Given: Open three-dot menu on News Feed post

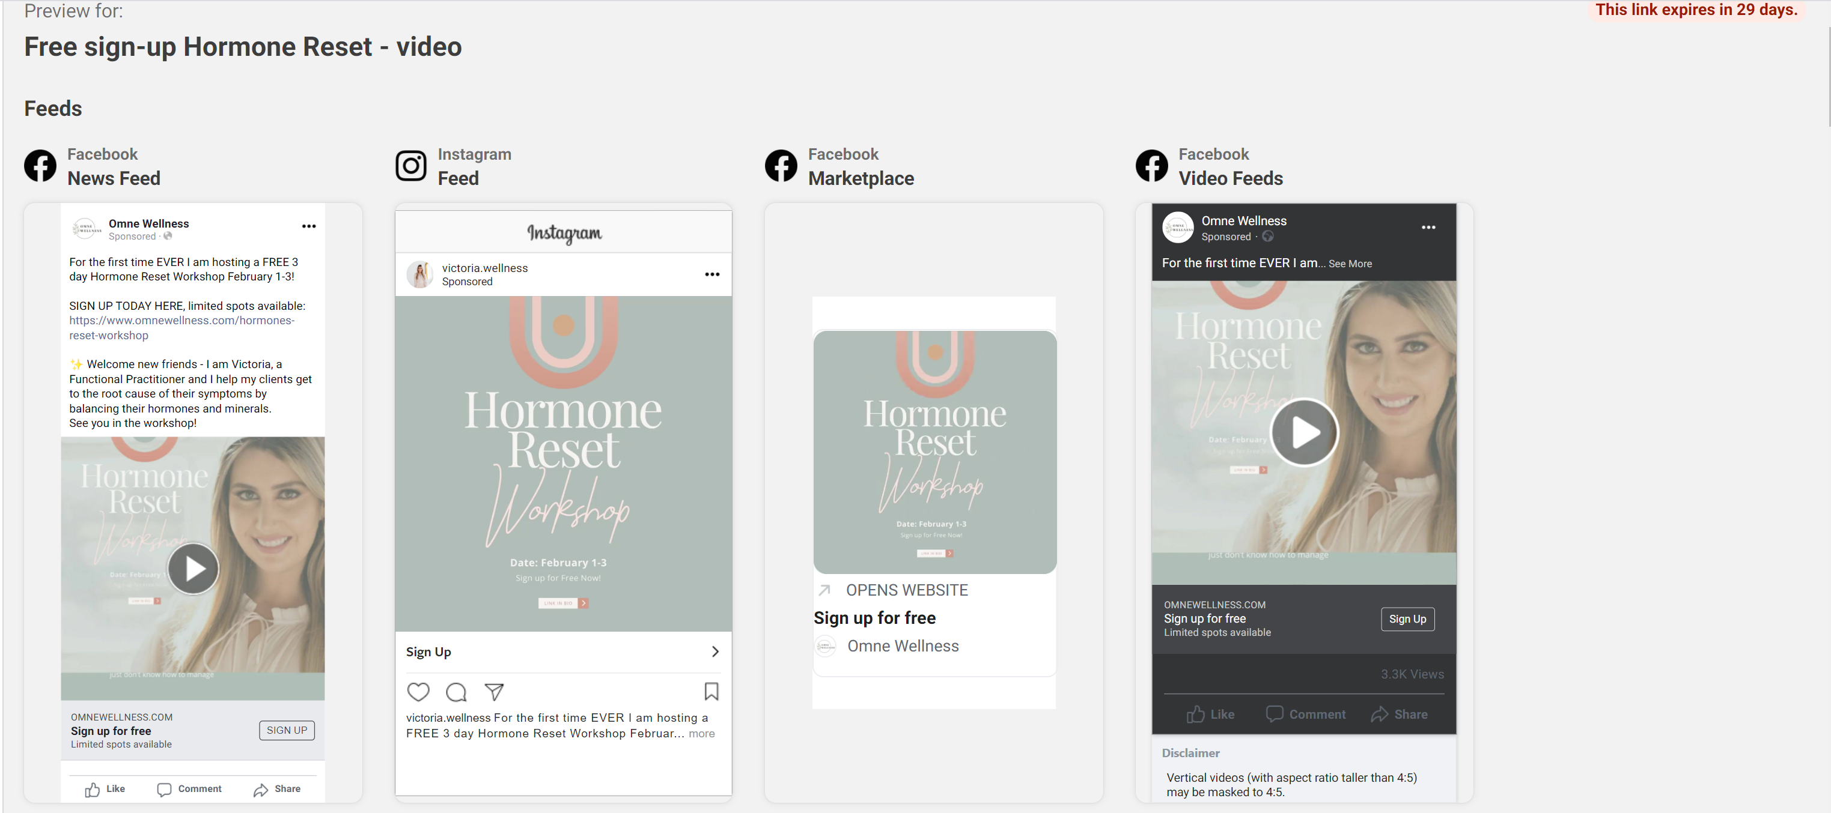Looking at the screenshot, I should point(308,226).
